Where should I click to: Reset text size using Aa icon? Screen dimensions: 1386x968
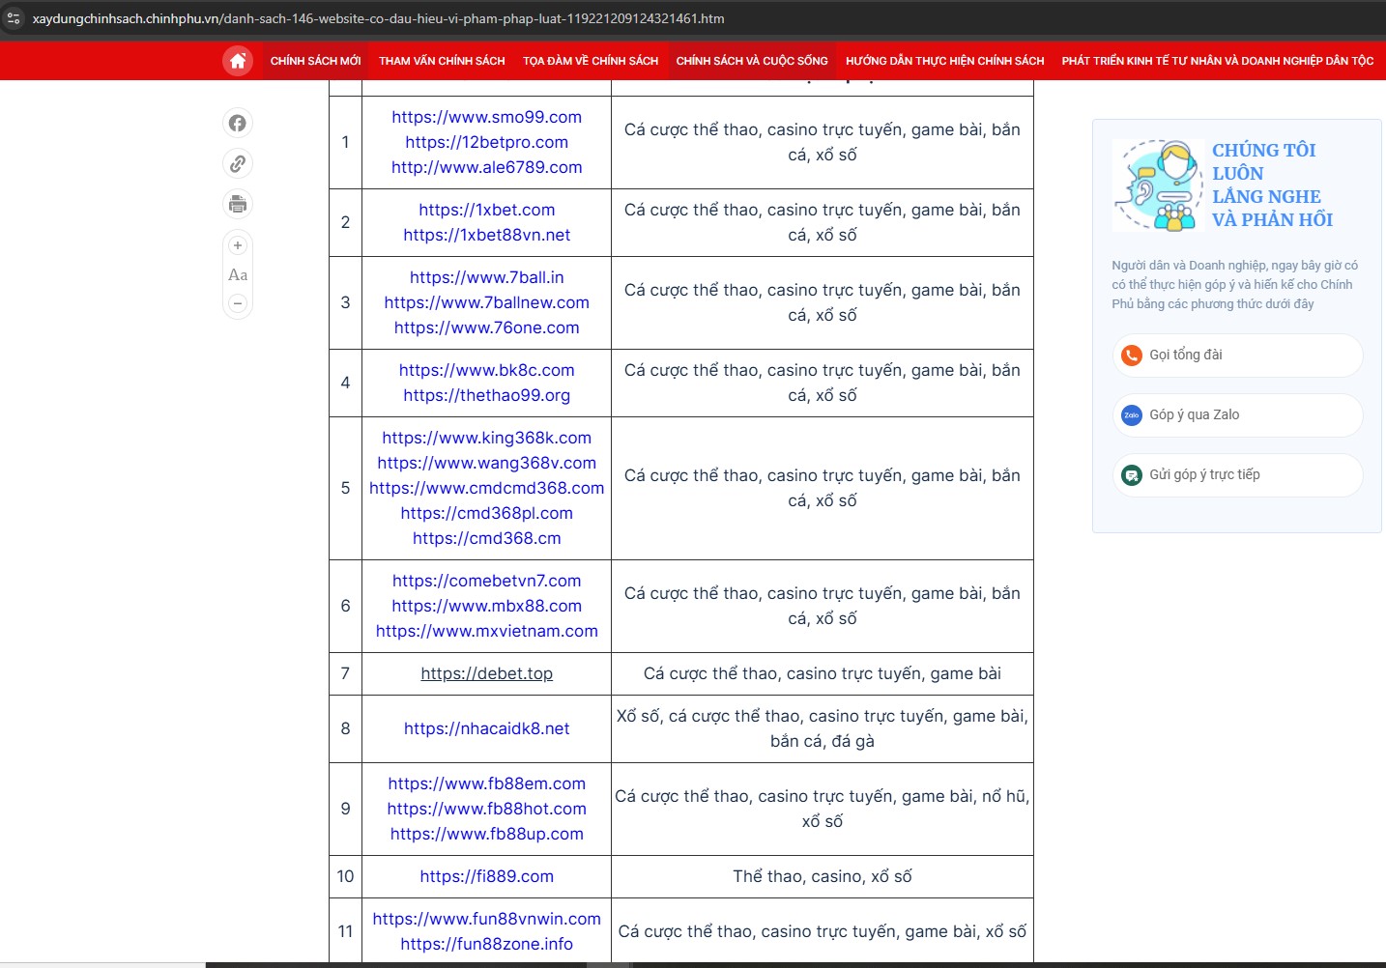click(238, 275)
